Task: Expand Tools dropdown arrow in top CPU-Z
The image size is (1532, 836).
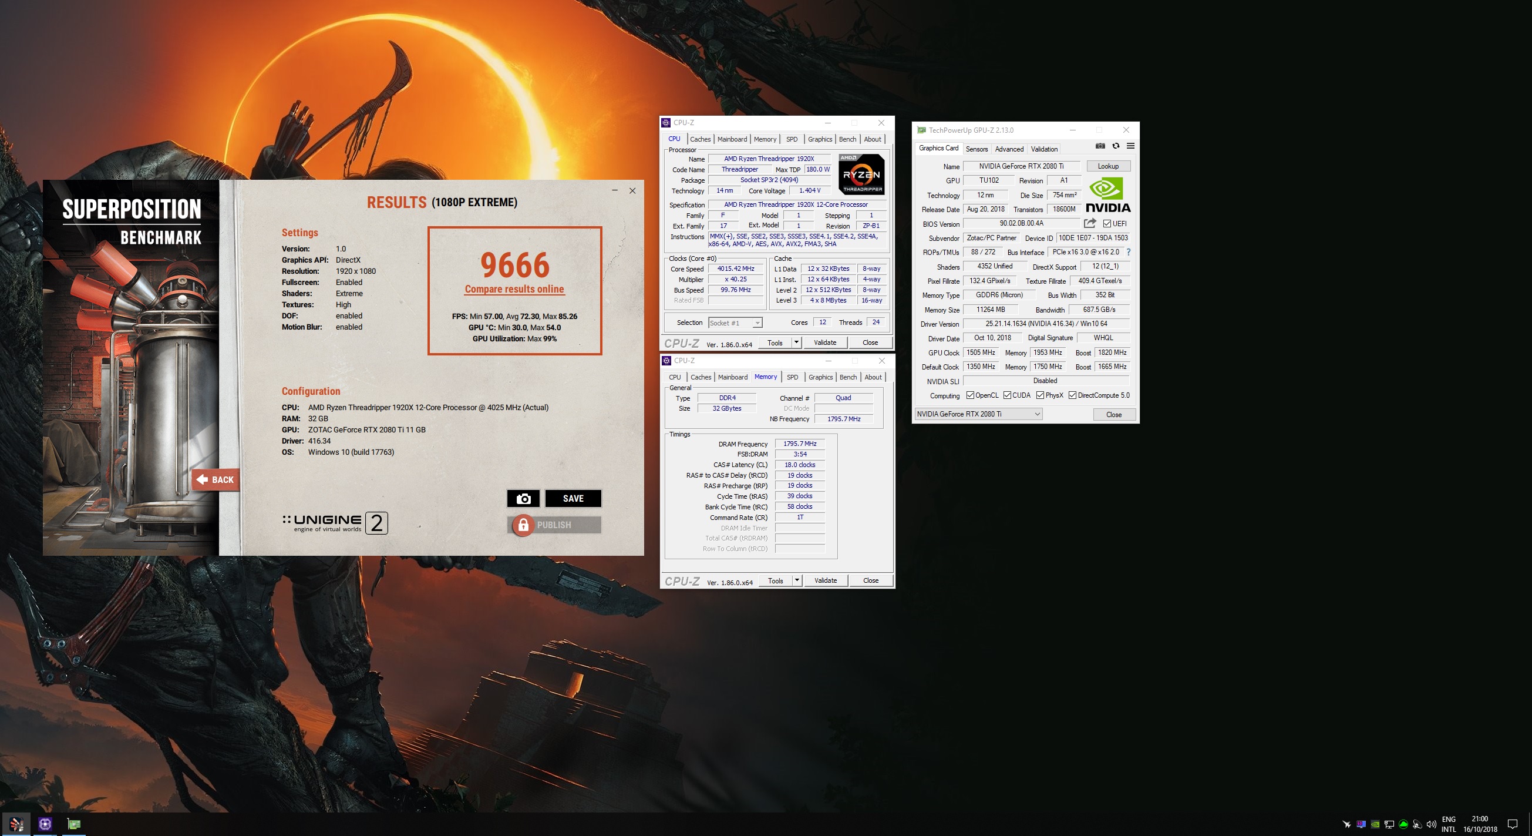Action: (796, 342)
